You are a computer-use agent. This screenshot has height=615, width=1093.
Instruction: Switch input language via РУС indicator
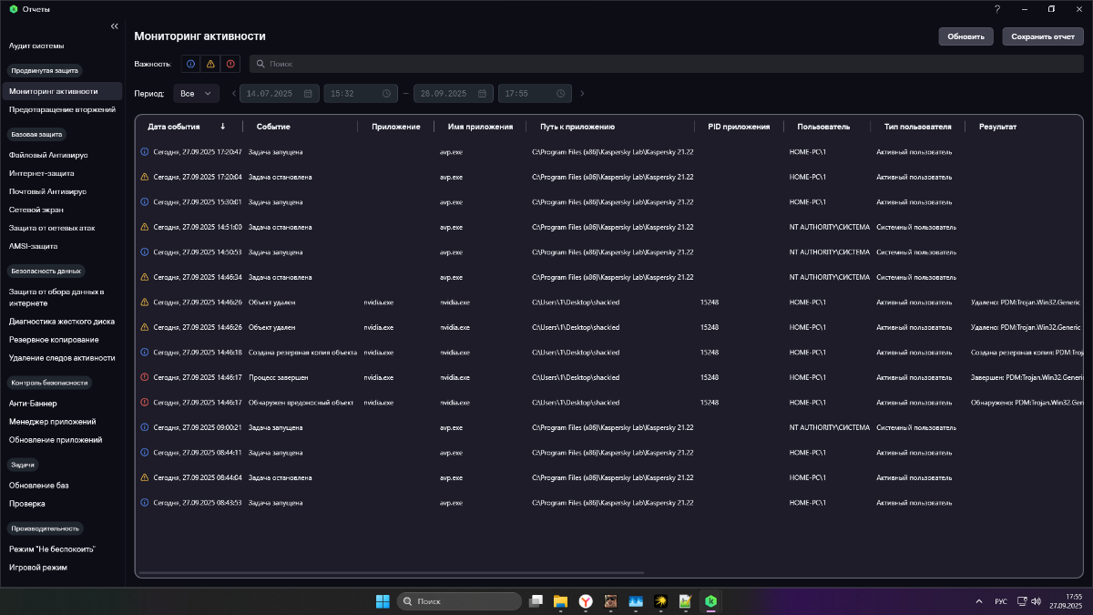click(x=1000, y=601)
